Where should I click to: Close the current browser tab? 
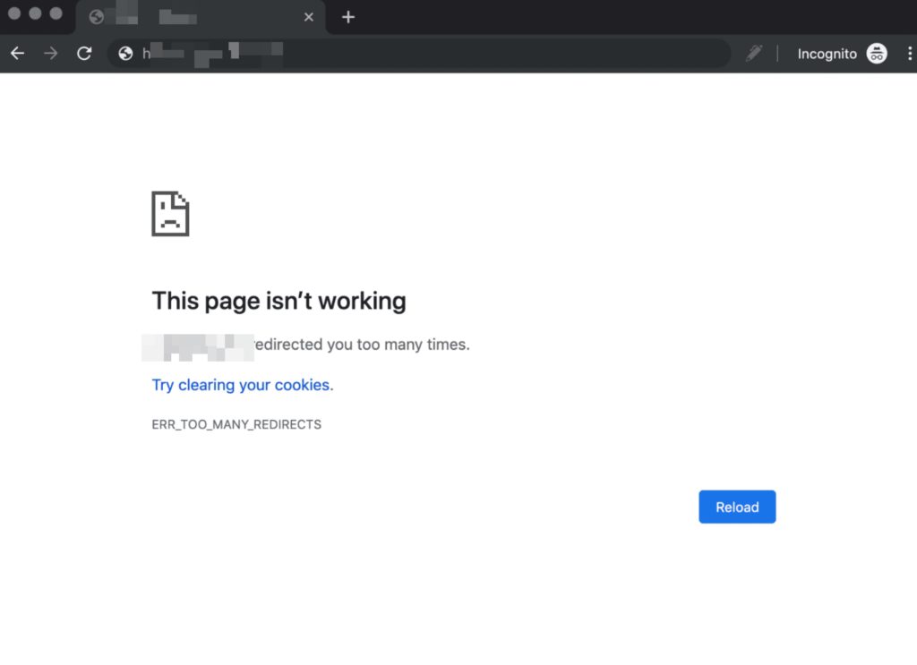[x=309, y=17]
